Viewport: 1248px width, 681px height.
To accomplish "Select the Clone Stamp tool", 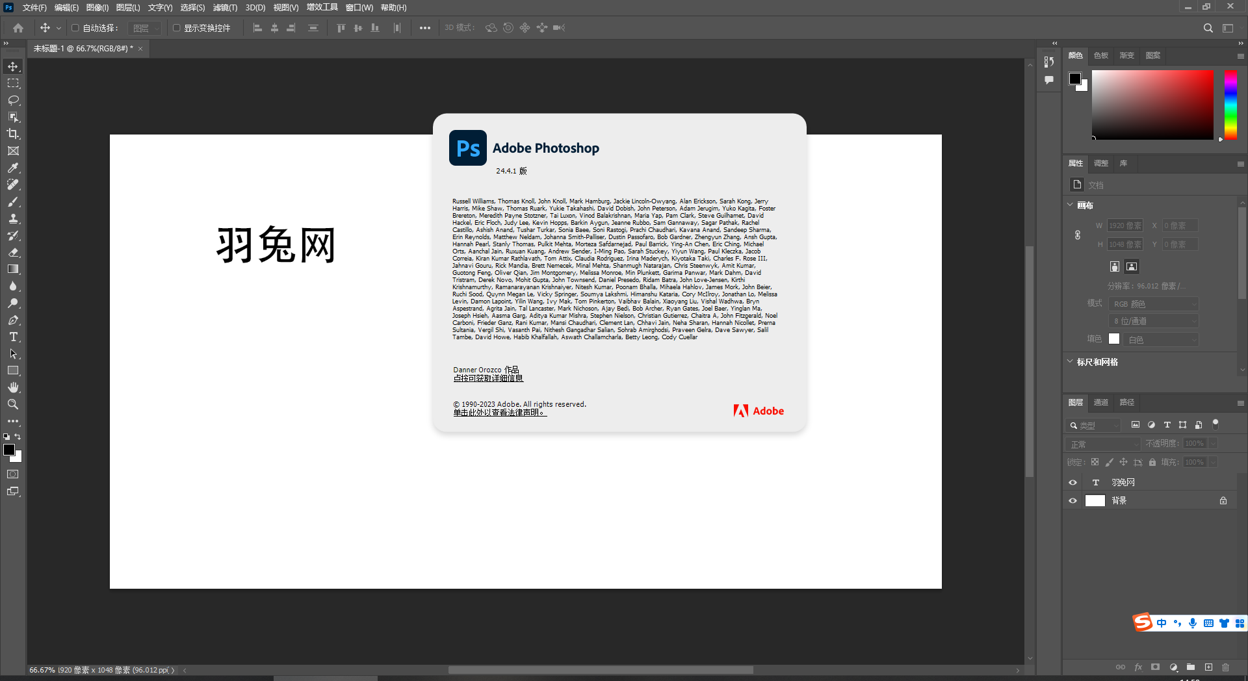I will (13, 218).
